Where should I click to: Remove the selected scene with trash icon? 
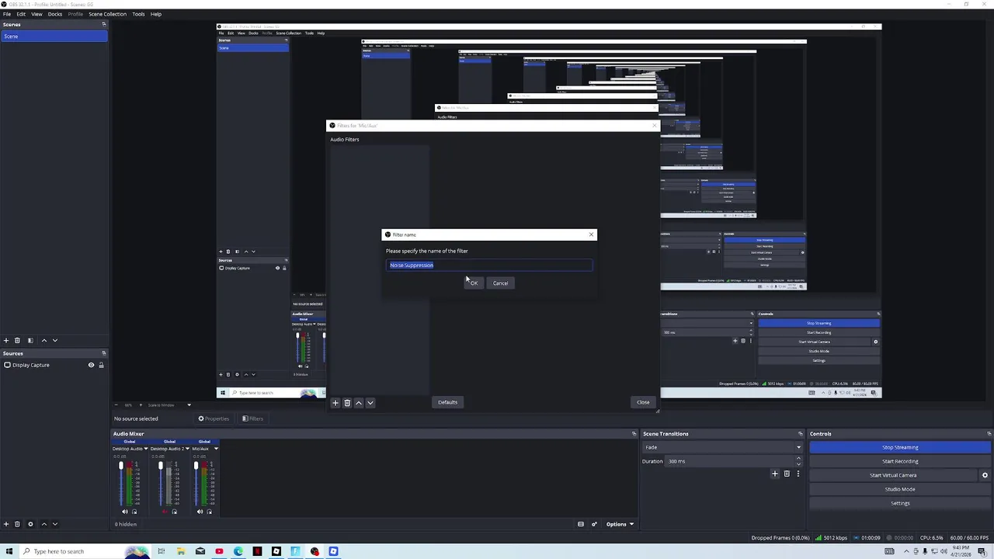point(18,340)
